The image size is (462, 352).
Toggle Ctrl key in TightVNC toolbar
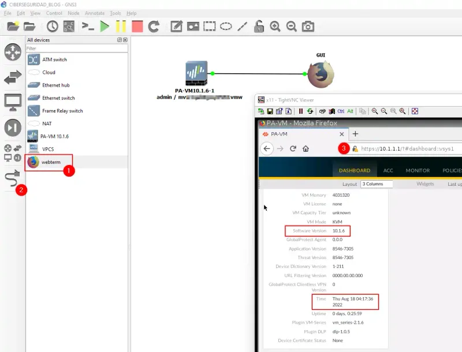341,111
